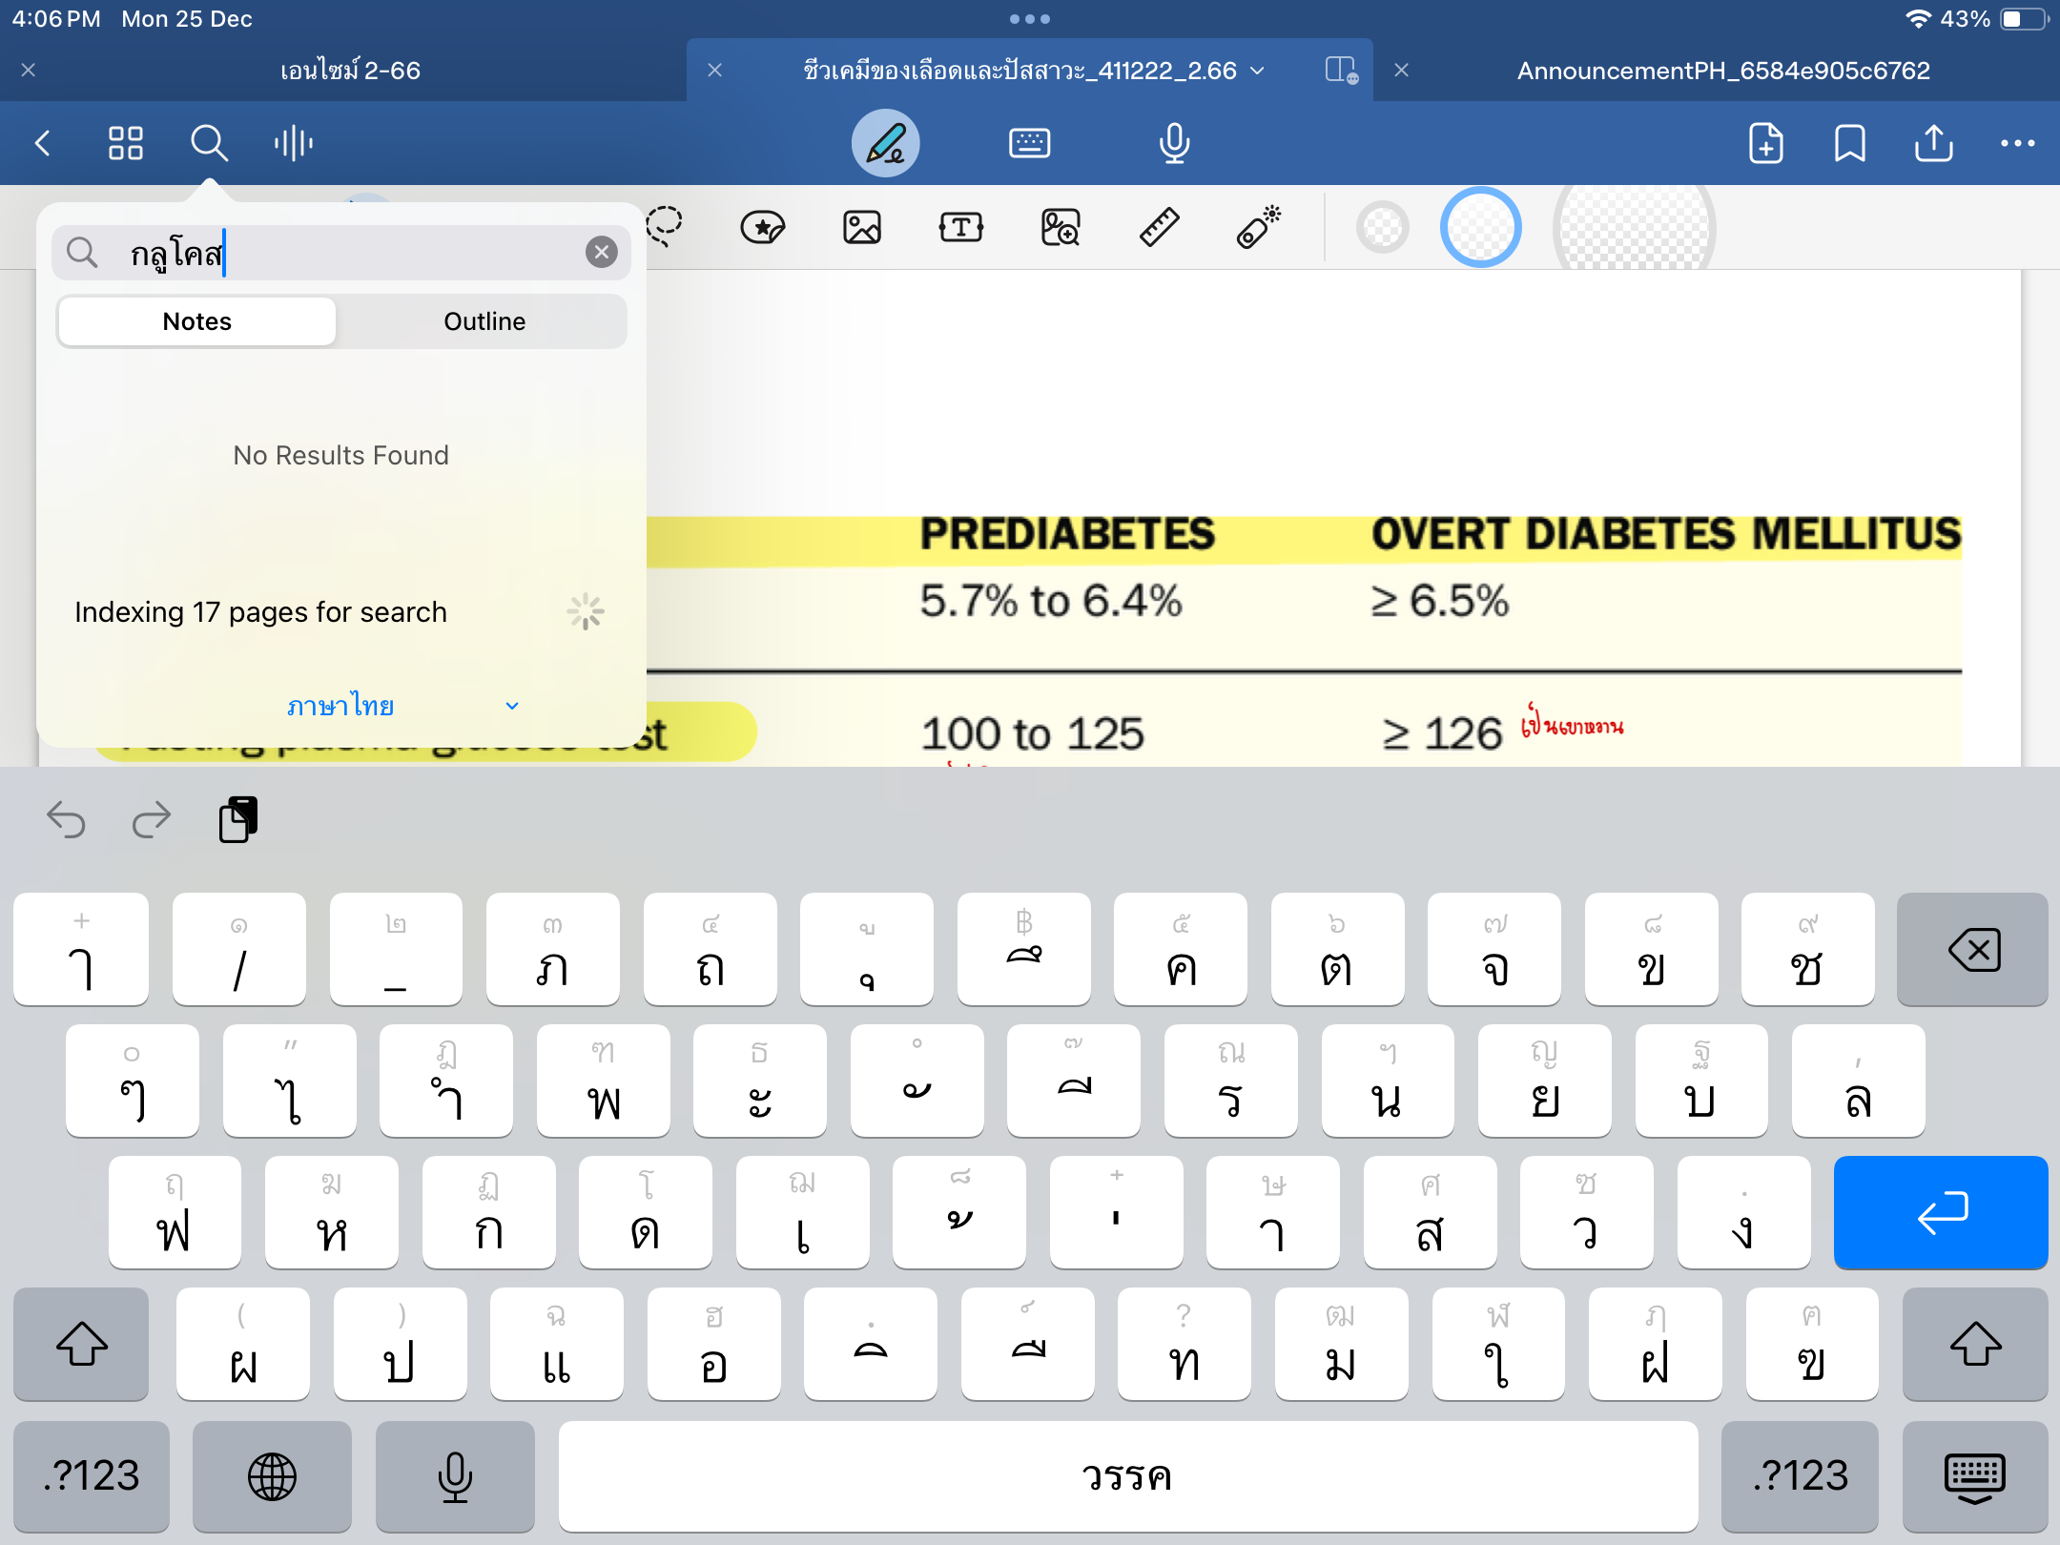The width and height of the screenshot is (2060, 1545).
Task: Close the AnnouncementPH tab
Action: coord(1402,70)
